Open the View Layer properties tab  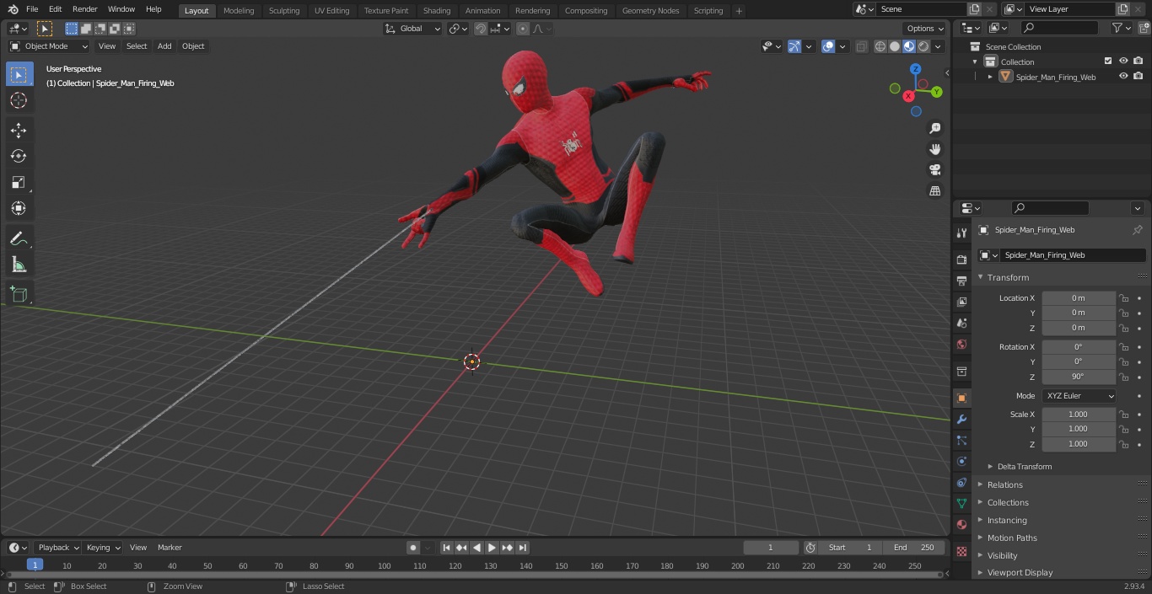[961, 302]
